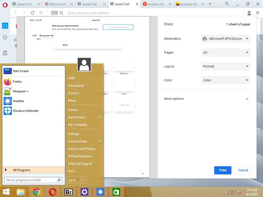The height and width of the screenshot is (197, 263).
Task: Open the Opera profile account icon
Action: (x=249, y=13)
